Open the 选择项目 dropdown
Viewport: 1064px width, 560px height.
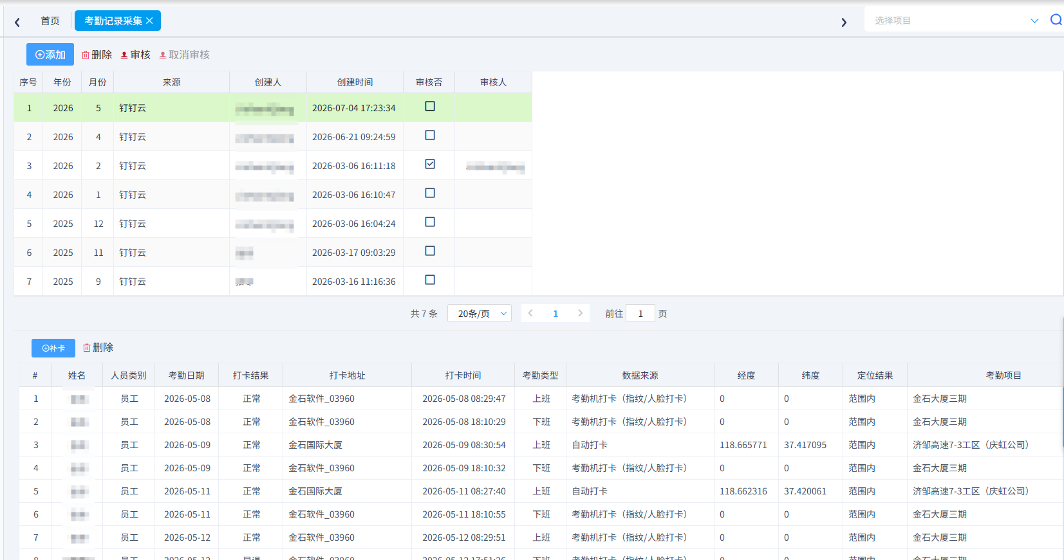point(957,21)
